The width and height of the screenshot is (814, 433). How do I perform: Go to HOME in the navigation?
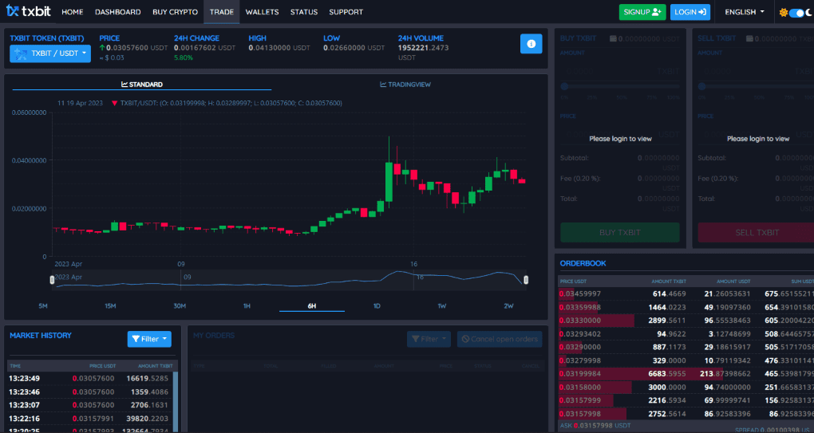[x=72, y=12]
